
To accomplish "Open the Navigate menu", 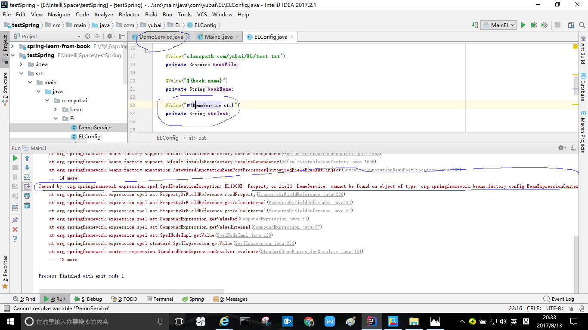I will 59,15.
